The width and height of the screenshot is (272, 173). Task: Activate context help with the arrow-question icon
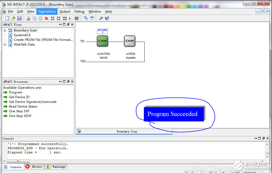tap(107, 18)
